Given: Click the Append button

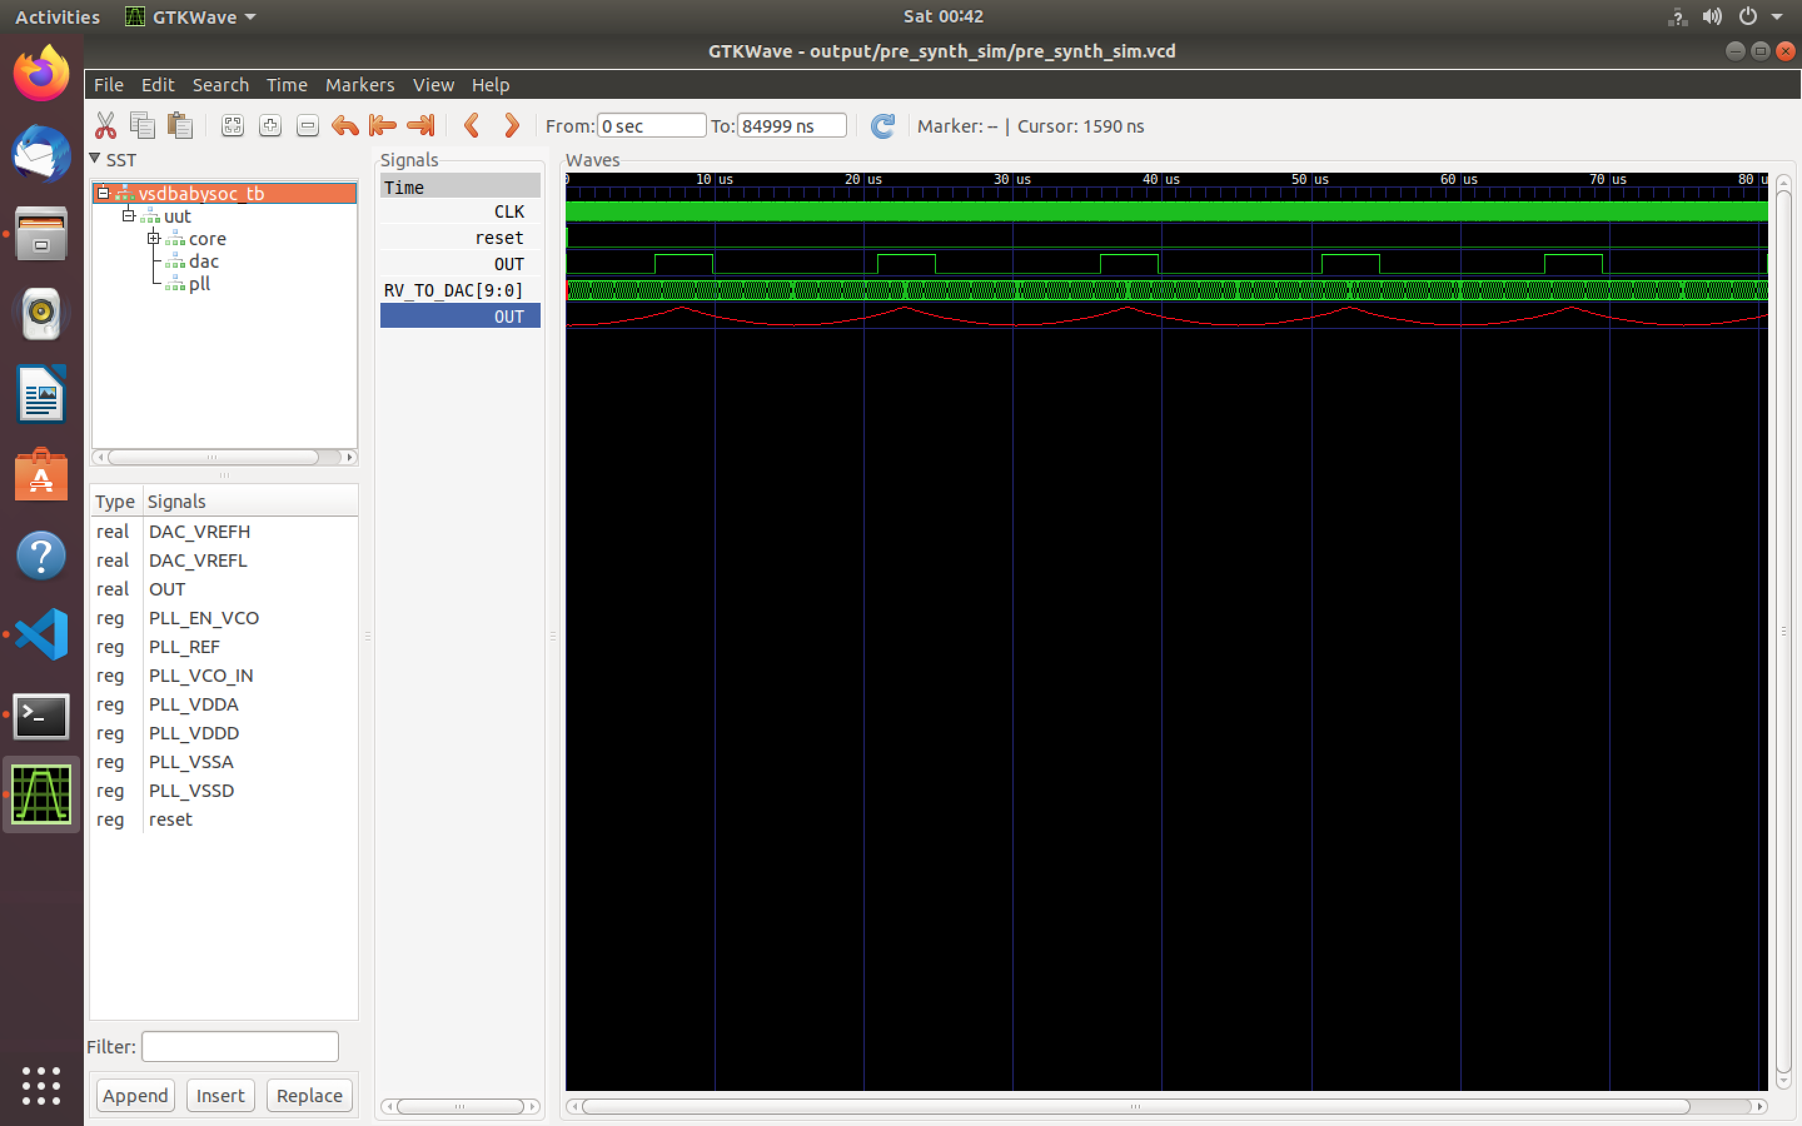Looking at the screenshot, I should click(x=135, y=1095).
